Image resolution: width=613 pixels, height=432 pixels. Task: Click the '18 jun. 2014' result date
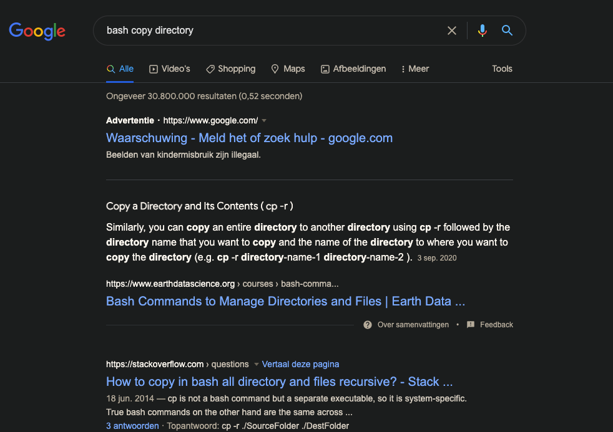[130, 398]
